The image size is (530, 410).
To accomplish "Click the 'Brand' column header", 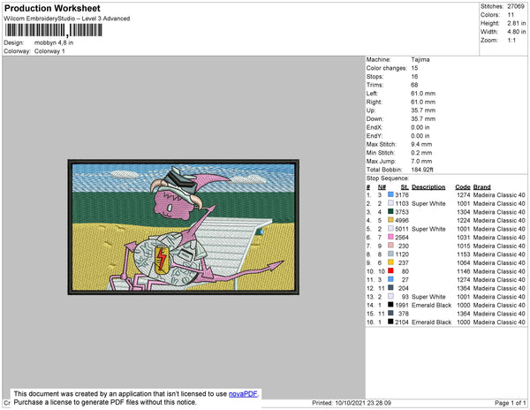I will [x=481, y=187].
